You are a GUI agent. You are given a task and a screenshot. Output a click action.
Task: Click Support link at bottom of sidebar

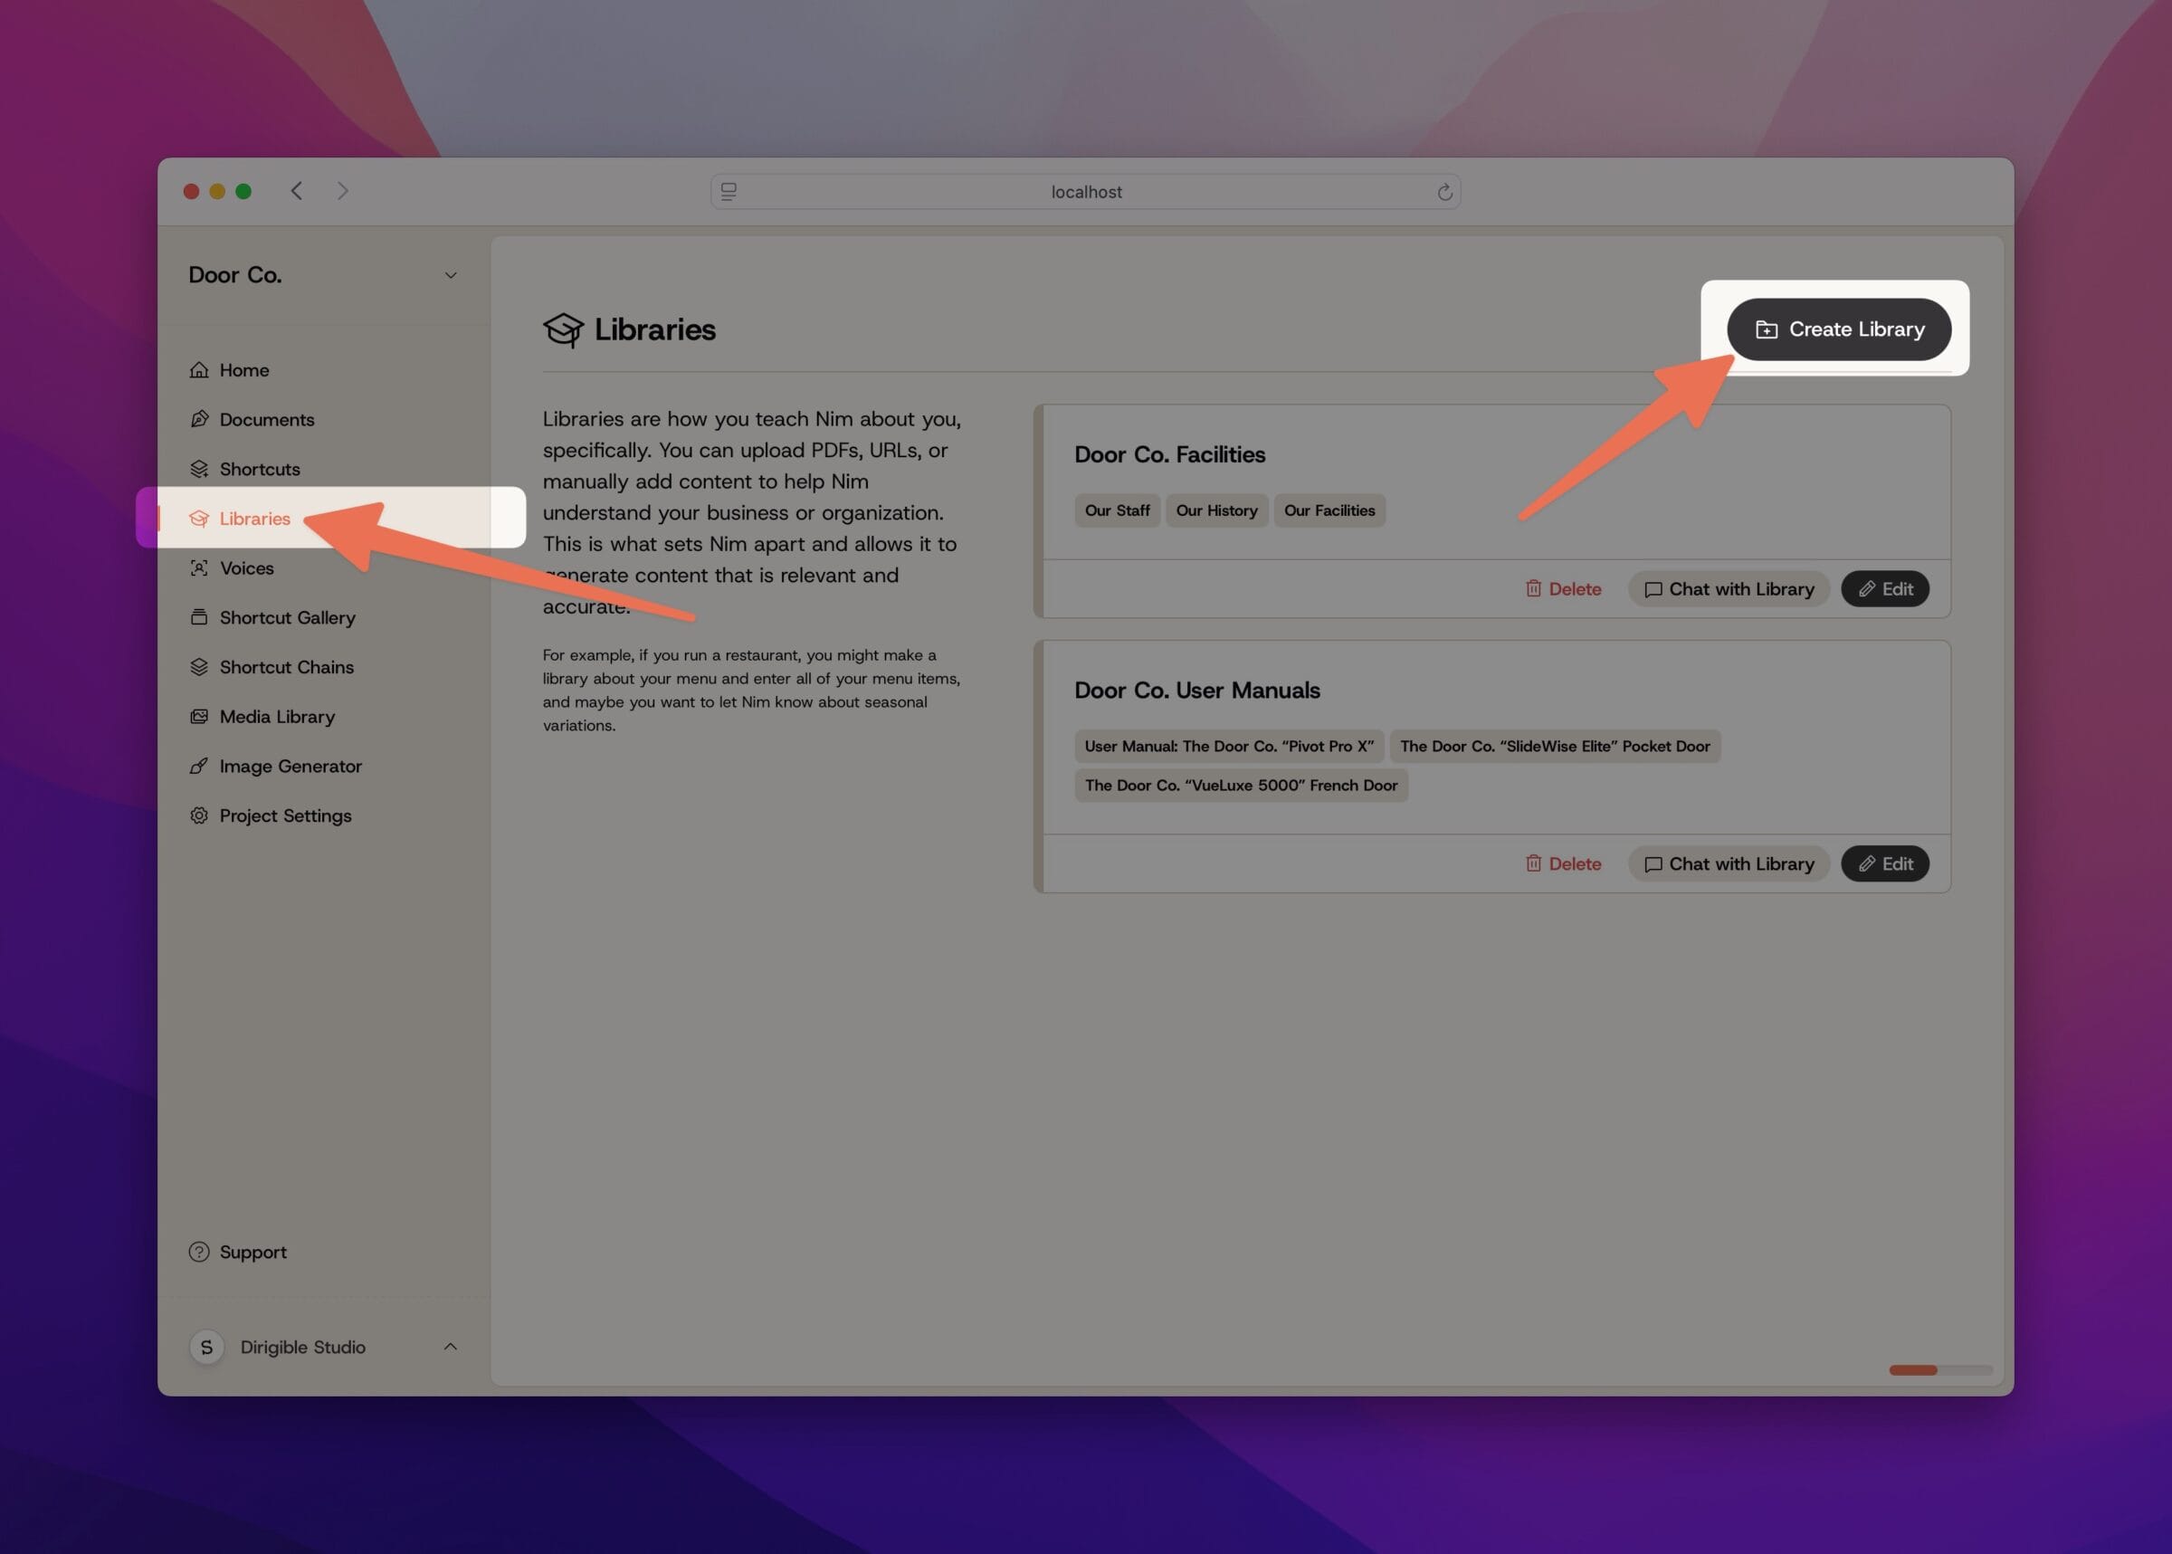tap(252, 1250)
